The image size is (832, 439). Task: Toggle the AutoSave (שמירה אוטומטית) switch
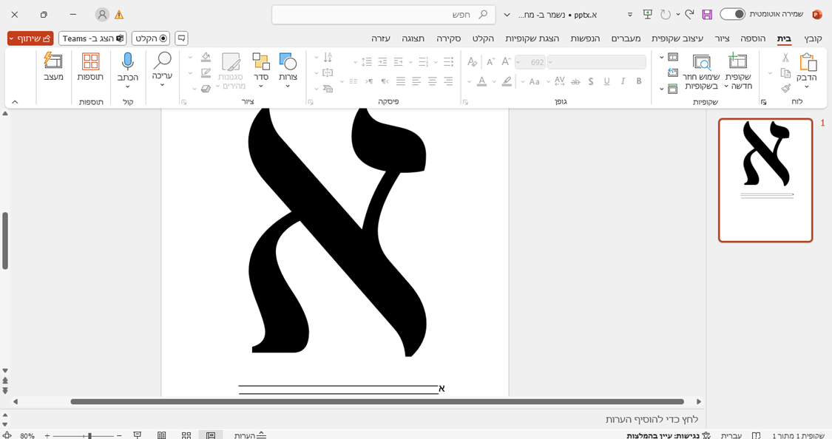point(732,14)
